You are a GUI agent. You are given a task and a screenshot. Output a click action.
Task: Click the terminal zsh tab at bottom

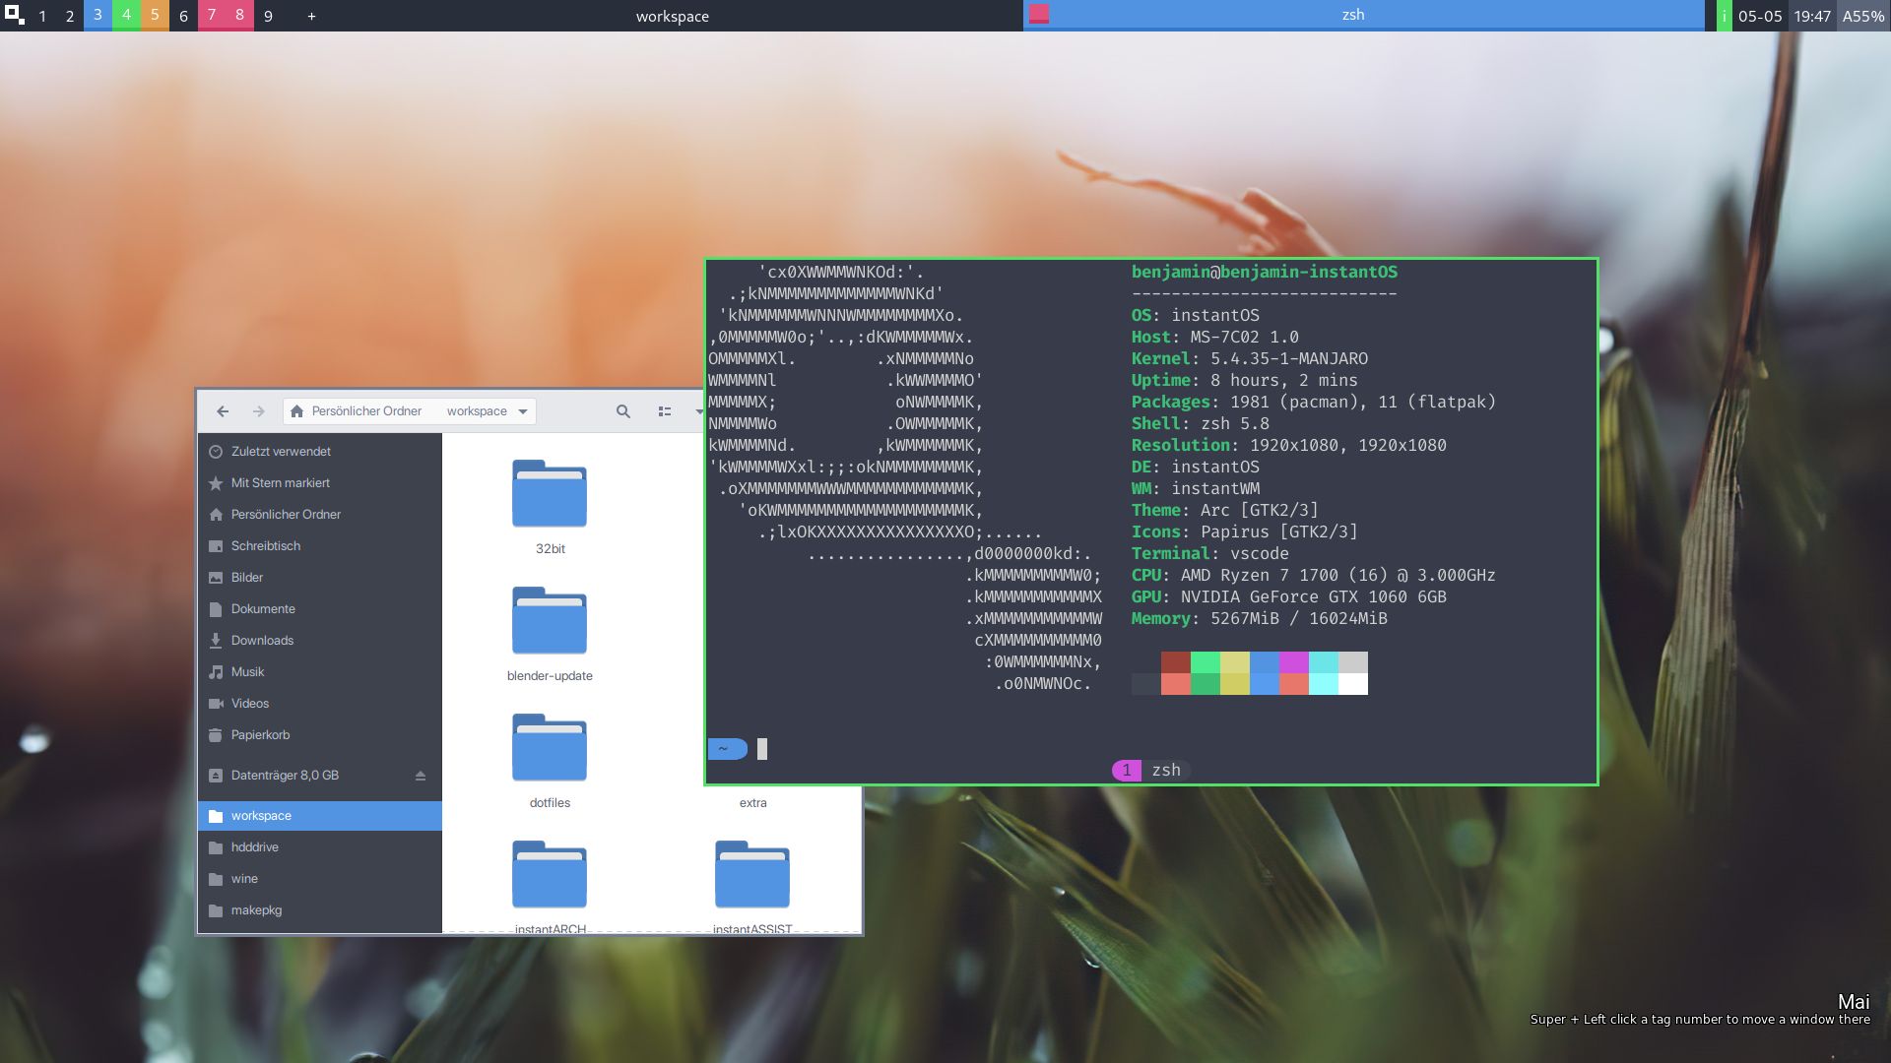click(x=1149, y=770)
